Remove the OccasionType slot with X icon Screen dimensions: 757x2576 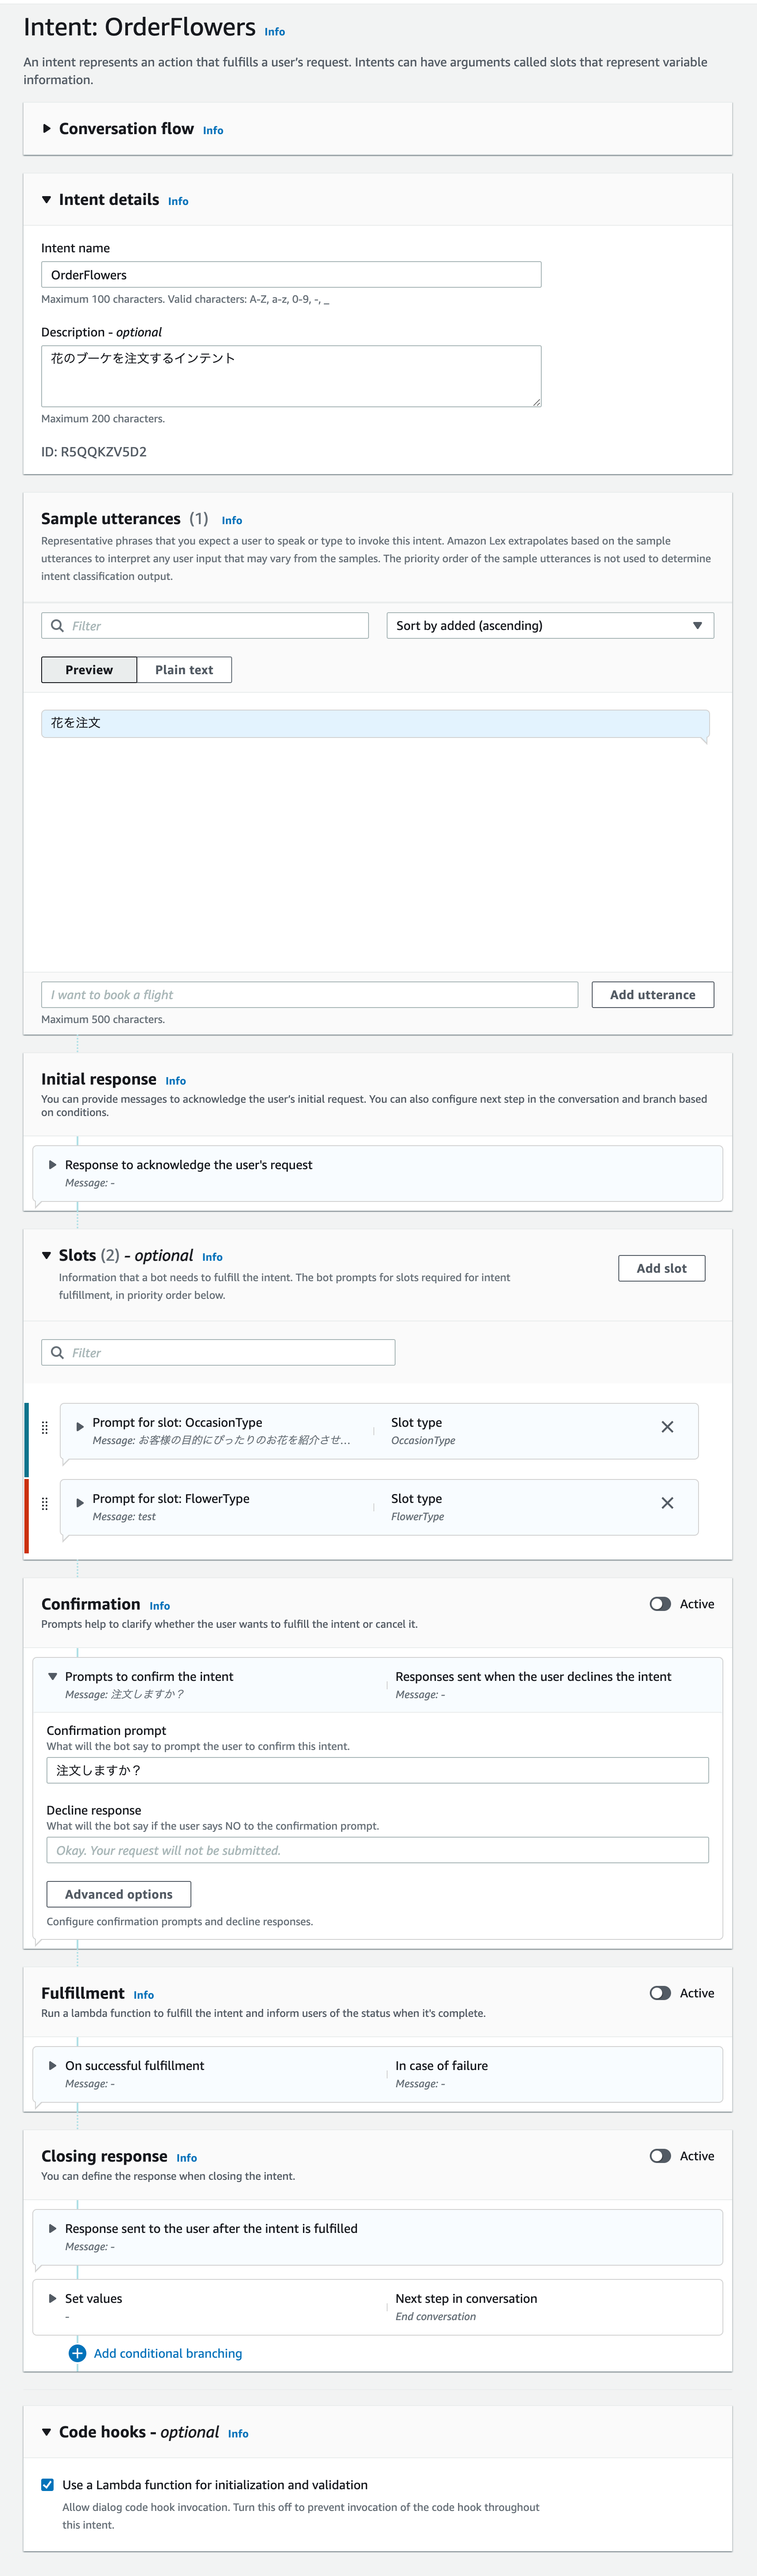coord(667,1426)
